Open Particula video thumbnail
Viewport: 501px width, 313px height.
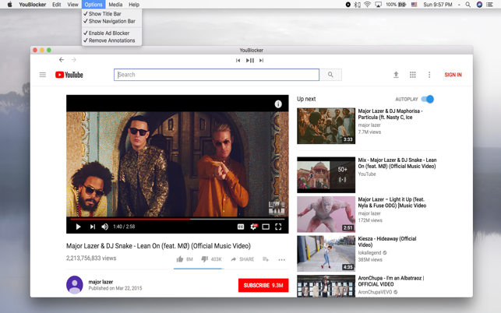[x=326, y=126]
